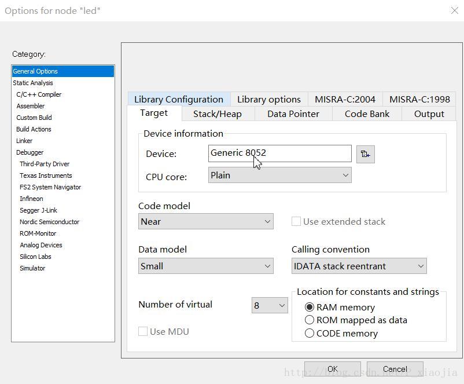Click the device browse icon button

[365, 154]
